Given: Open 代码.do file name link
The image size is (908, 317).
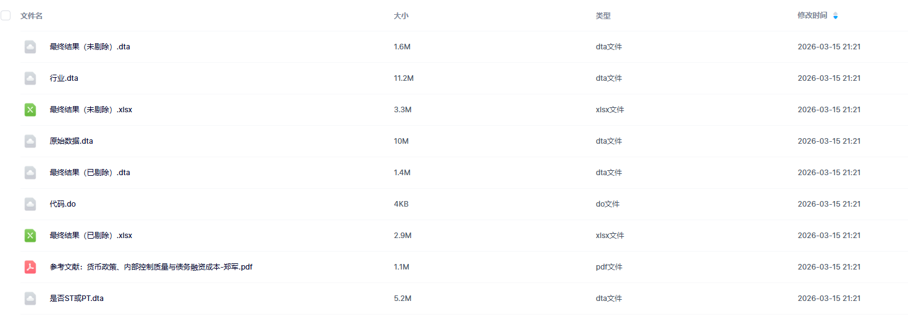Looking at the screenshot, I should pos(63,204).
